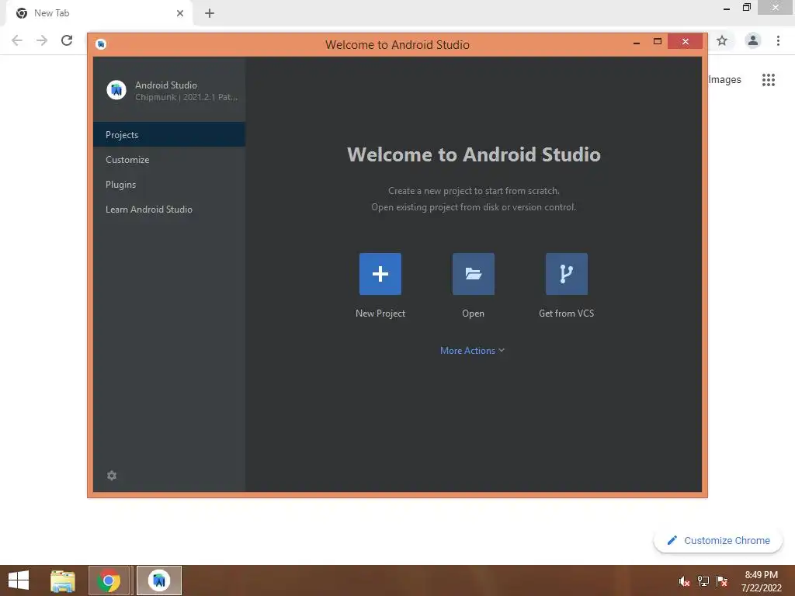Open File Explorer from the taskbar
The width and height of the screenshot is (795, 596).
click(x=62, y=580)
